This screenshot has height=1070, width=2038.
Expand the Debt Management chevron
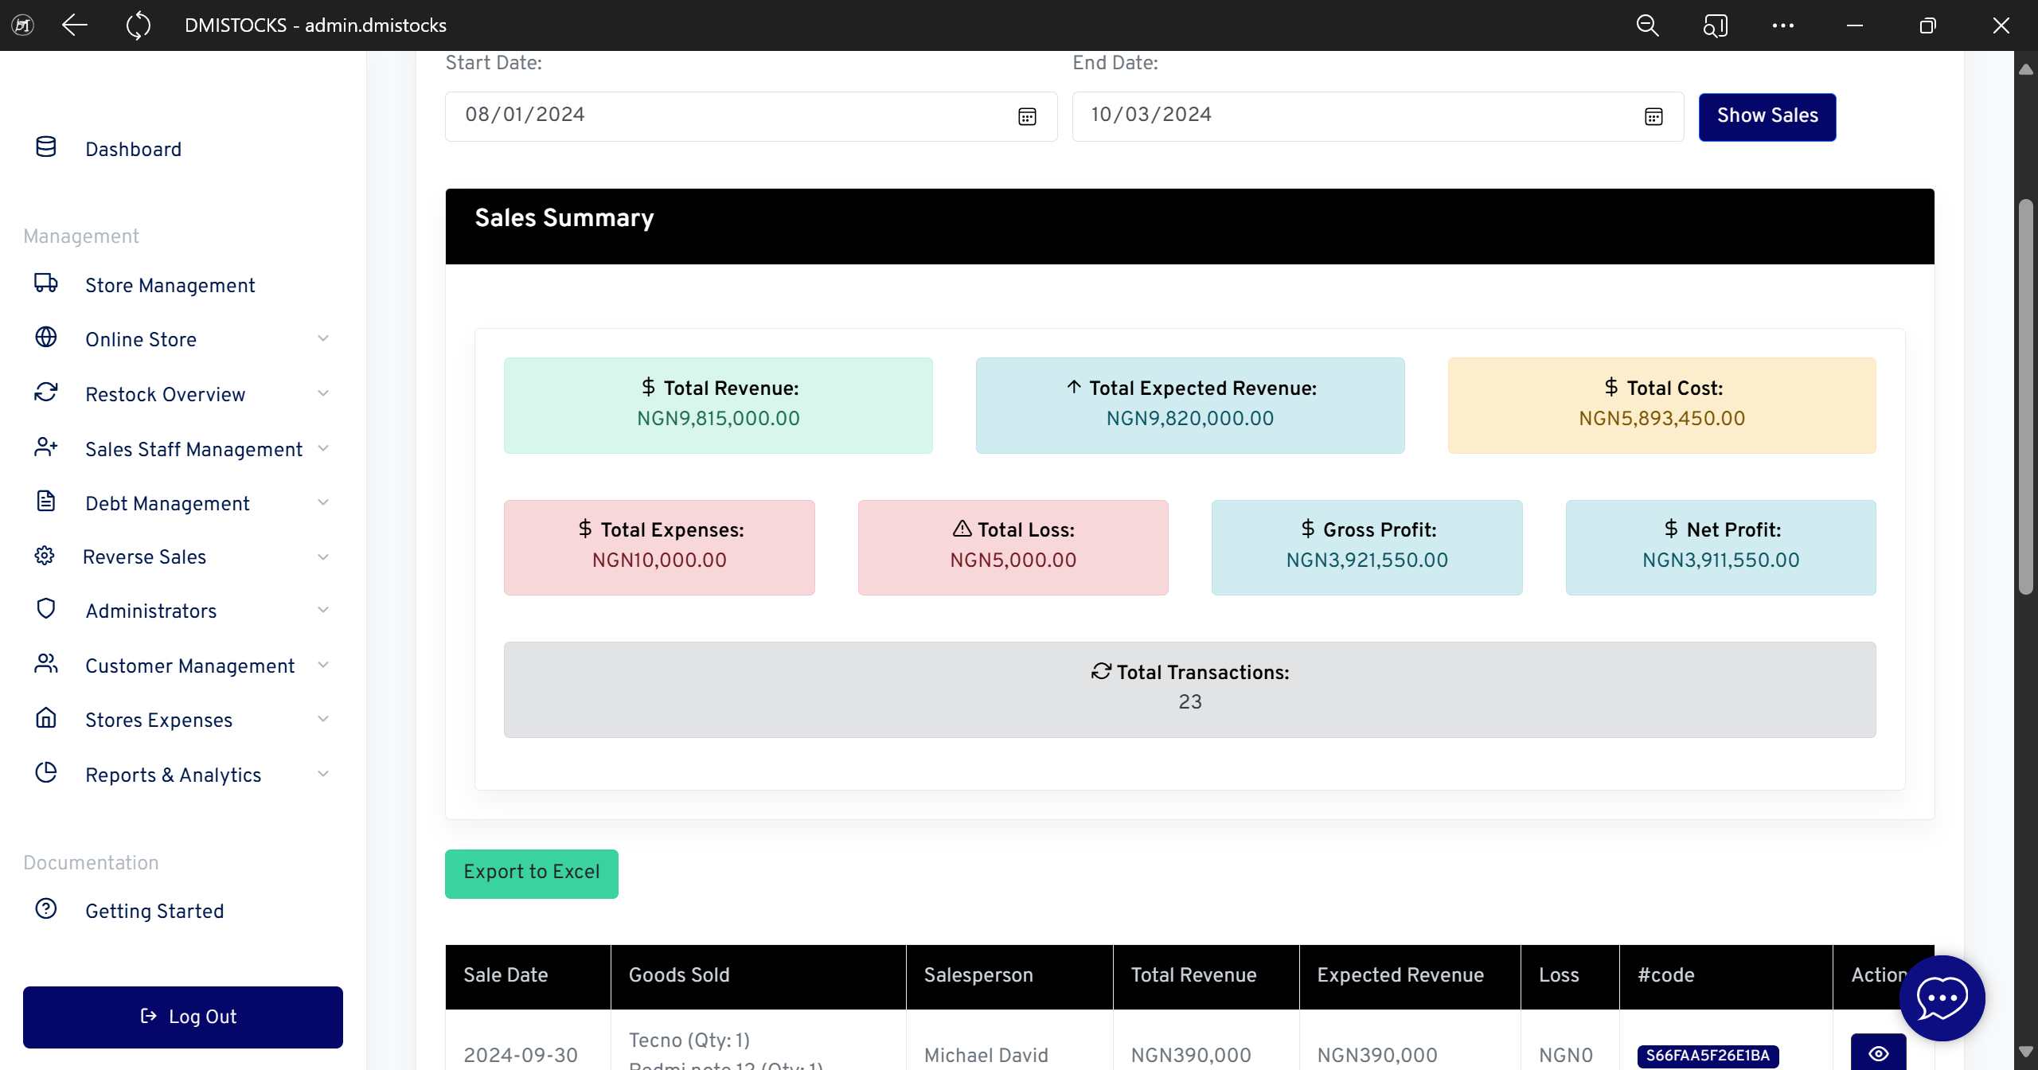click(x=323, y=502)
